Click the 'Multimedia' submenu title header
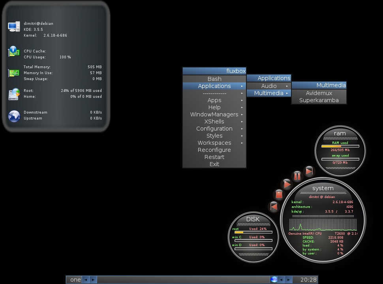This screenshot has height=284, width=383. 319,85
